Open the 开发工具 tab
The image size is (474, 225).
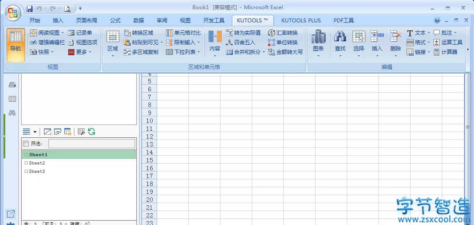coord(214,21)
